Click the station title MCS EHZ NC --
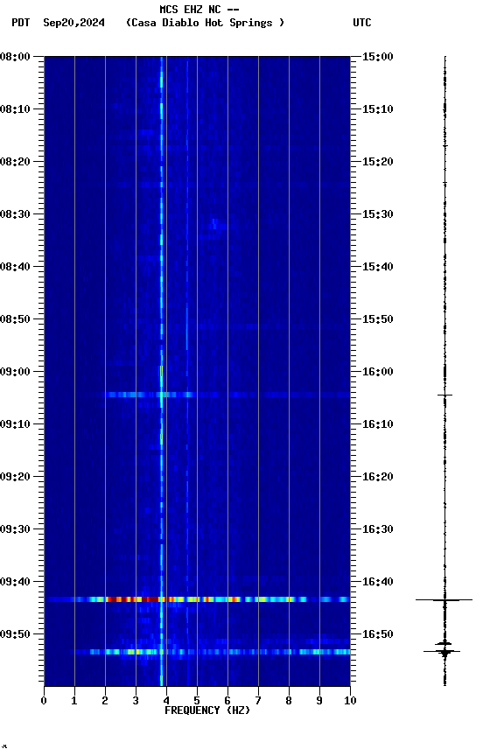 [x=199, y=9]
